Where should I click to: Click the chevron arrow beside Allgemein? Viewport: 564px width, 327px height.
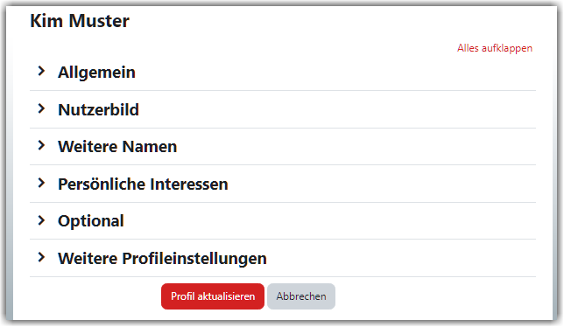pyautogui.click(x=42, y=71)
